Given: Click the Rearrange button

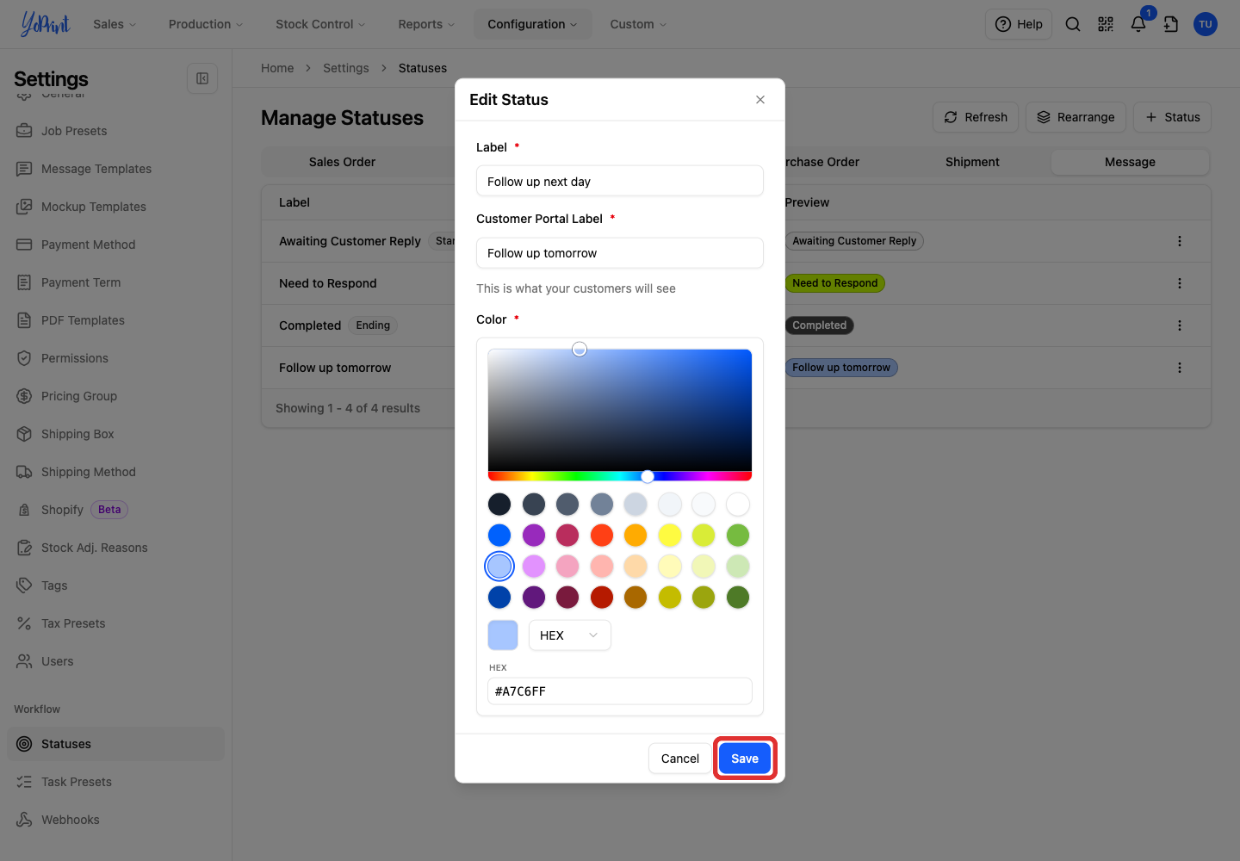Looking at the screenshot, I should pyautogui.click(x=1076, y=117).
